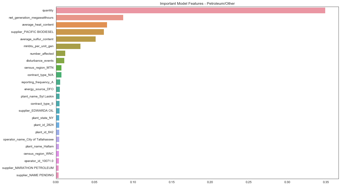The width and height of the screenshot is (342, 186).
Task: Select the 'net_generation_megawatthours' label
Action: click(x=31, y=18)
